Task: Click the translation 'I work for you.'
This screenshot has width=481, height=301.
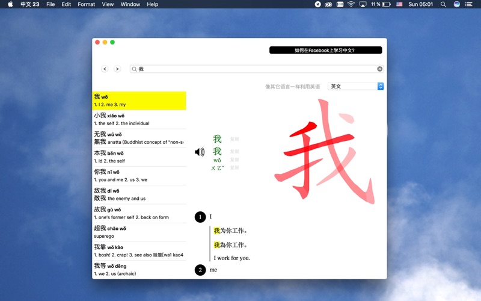Action: [x=232, y=258]
